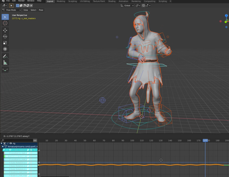Image resolution: width=229 pixels, height=177 pixels.
Task: Select the Rotate tool
Action: (5, 36)
